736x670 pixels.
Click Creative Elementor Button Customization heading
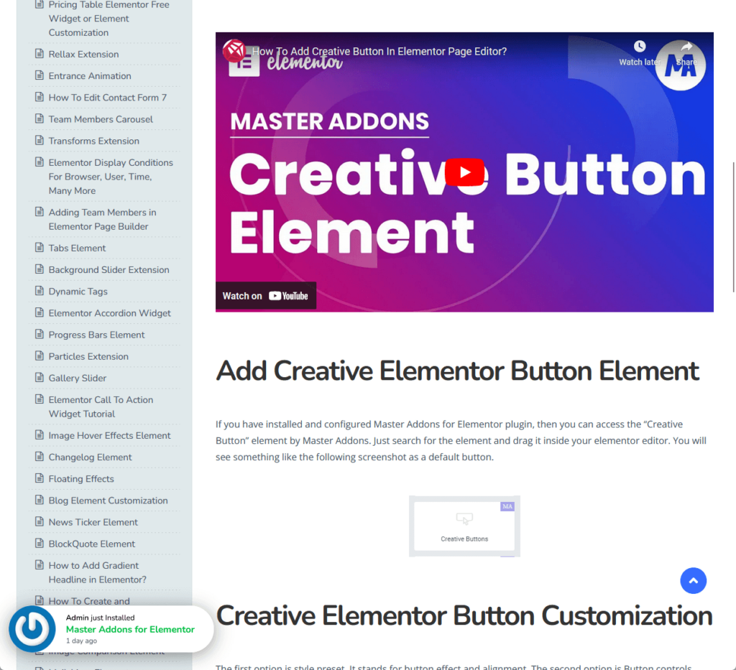(464, 615)
